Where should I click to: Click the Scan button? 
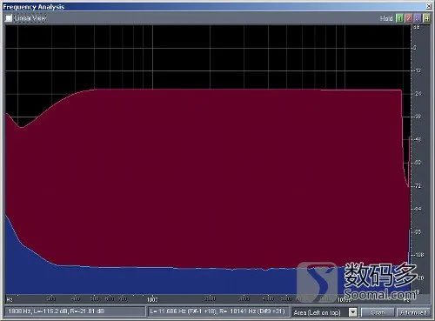(378, 312)
